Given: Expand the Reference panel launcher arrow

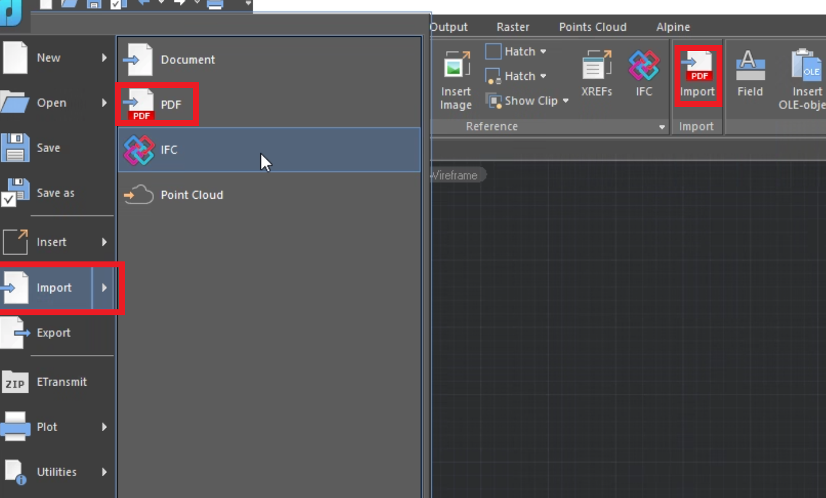Looking at the screenshot, I should coord(662,127).
